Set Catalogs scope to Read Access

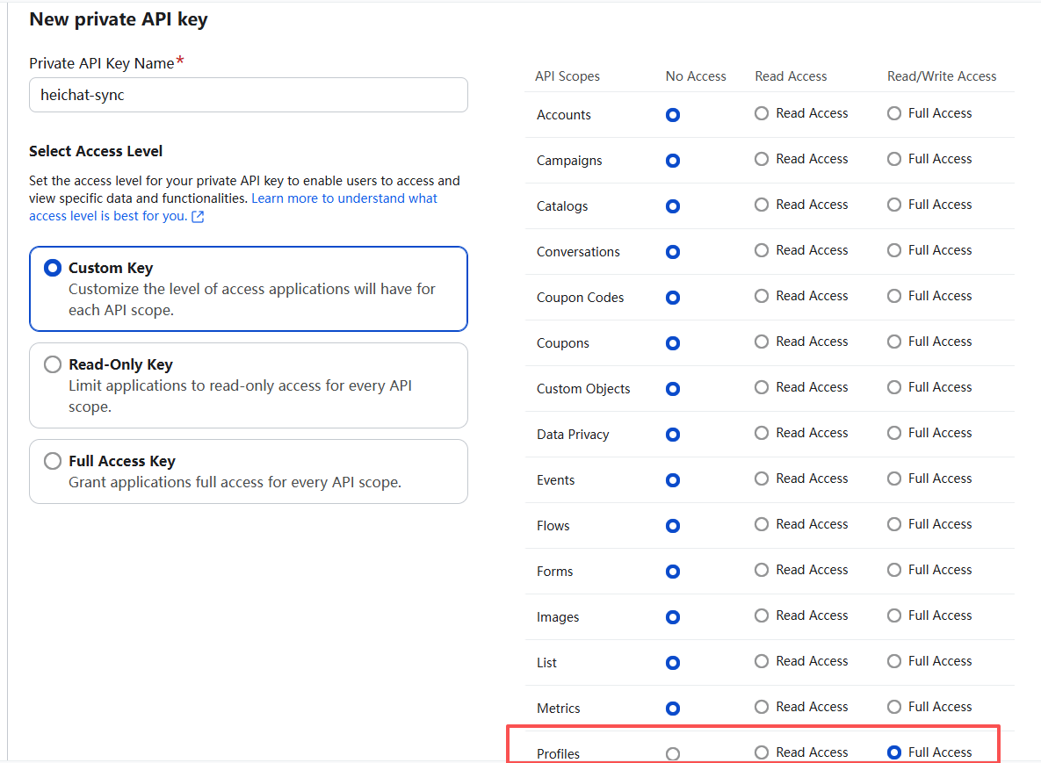click(762, 205)
